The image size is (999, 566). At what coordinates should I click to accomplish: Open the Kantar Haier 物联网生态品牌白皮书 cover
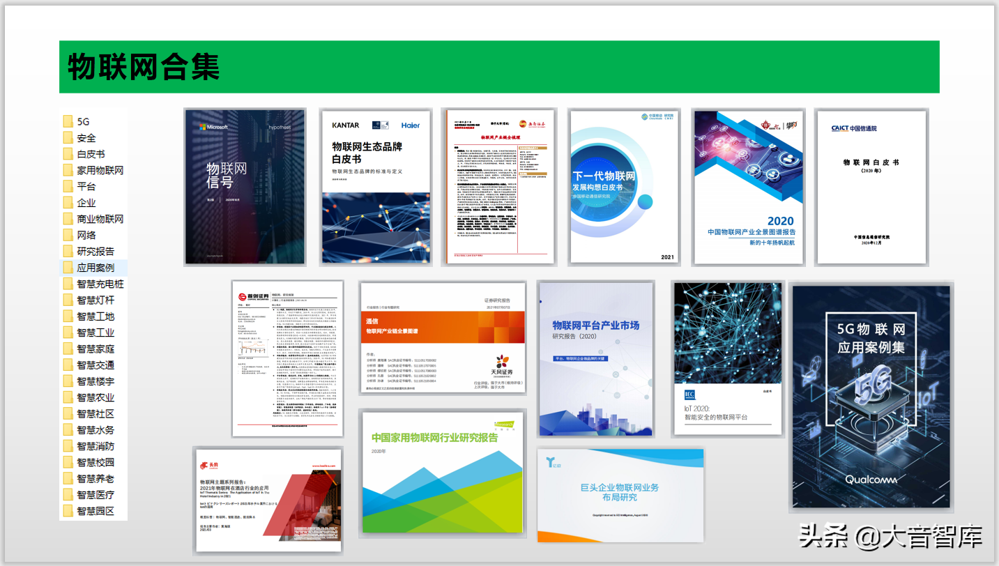376,187
